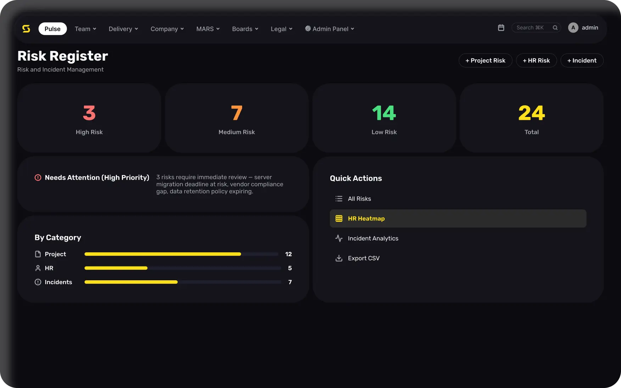Click the Export CSV download icon
621x388 pixels.
[339, 258]
